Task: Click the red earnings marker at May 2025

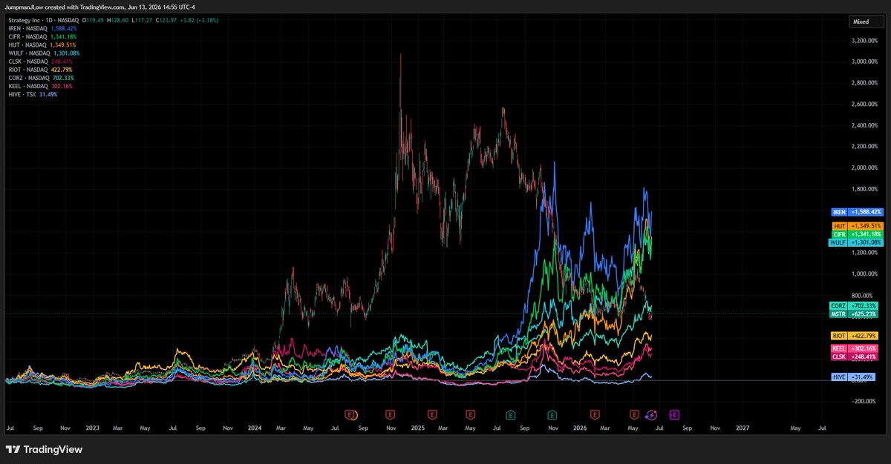Action: tap(470, 414)
